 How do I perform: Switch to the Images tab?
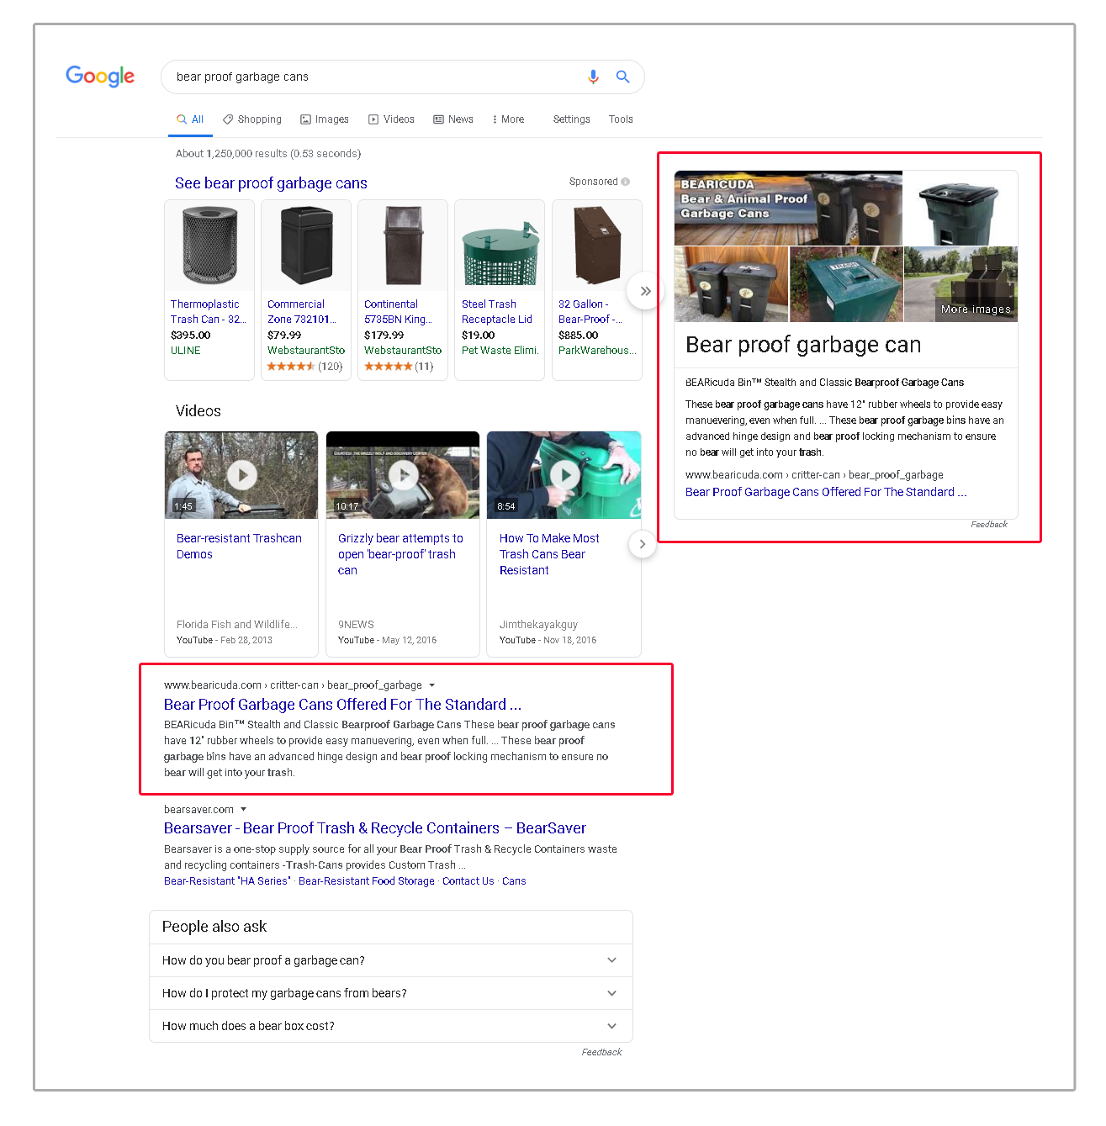pyautogui.click(x=325, y=119)
